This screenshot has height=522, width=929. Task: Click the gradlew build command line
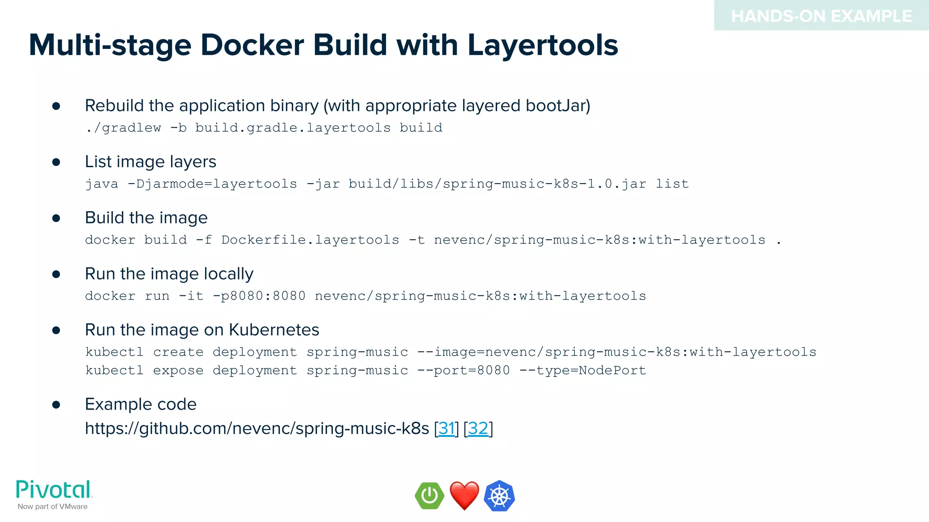pos(264,128)
